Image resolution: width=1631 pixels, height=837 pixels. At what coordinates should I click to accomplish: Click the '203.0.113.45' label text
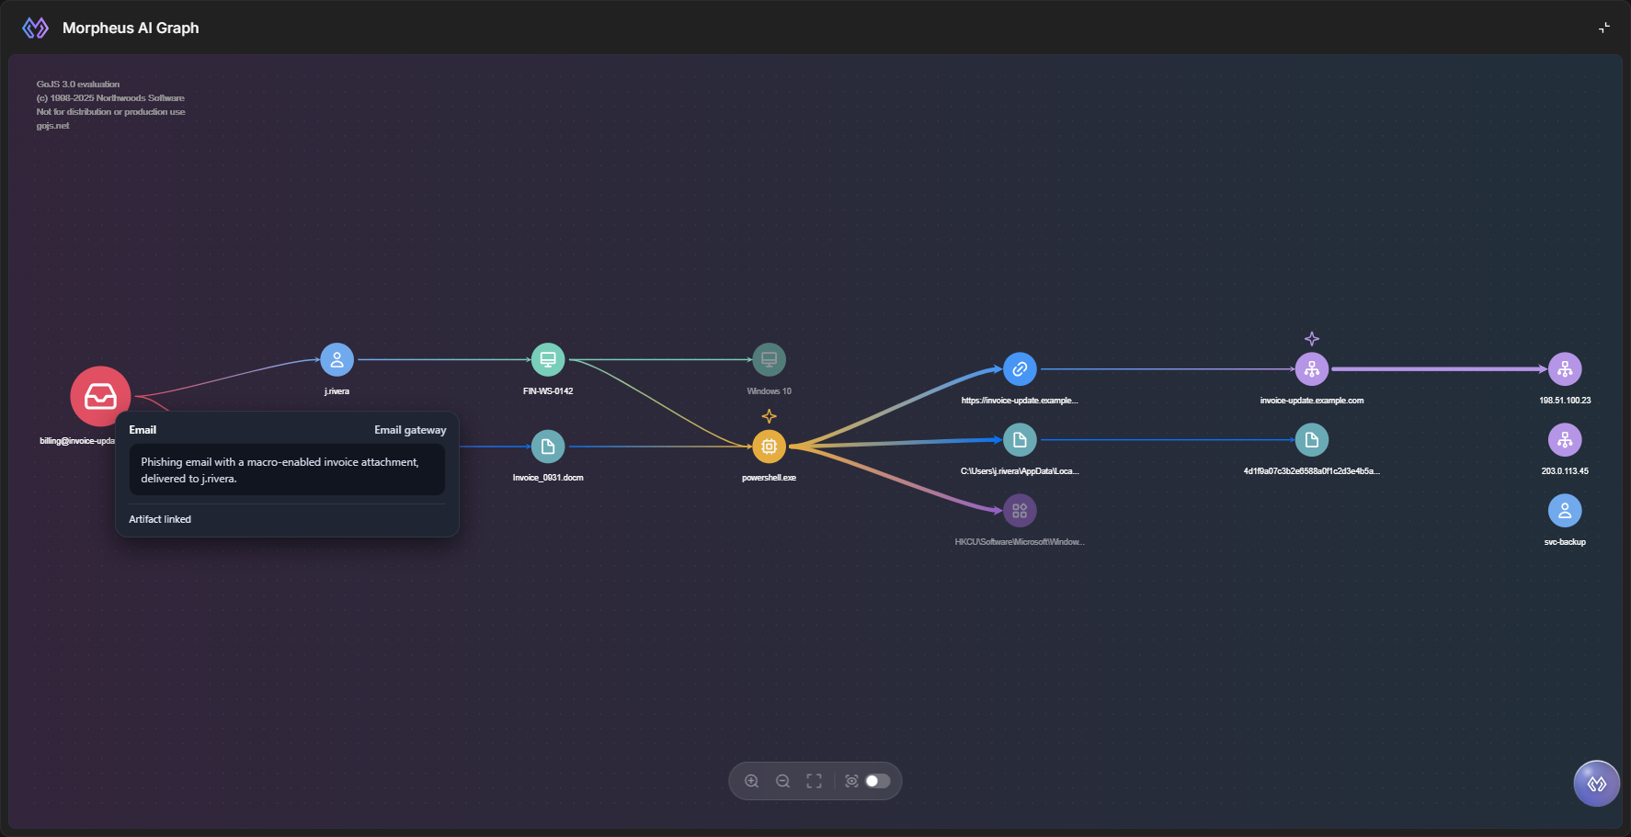coord(1565,471)
